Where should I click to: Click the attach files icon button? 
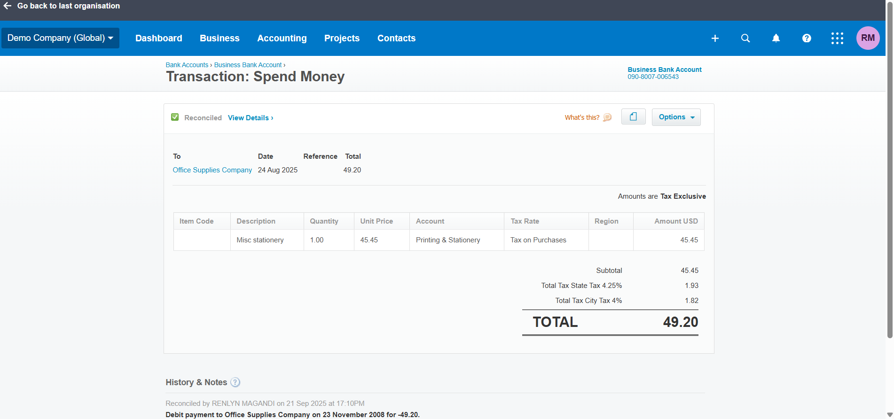point(633,117)
